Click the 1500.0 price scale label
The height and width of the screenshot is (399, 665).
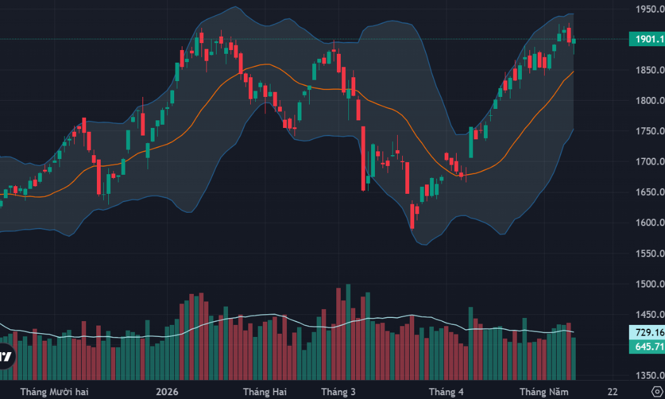650,284
